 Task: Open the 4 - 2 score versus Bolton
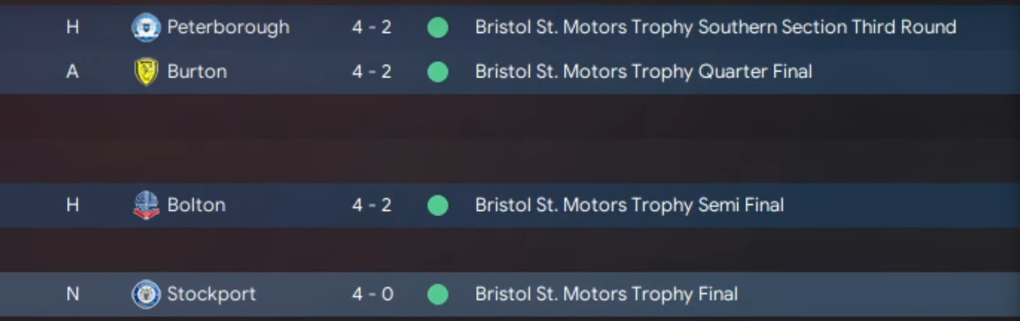pyautogui.click(x=371, y=205)
